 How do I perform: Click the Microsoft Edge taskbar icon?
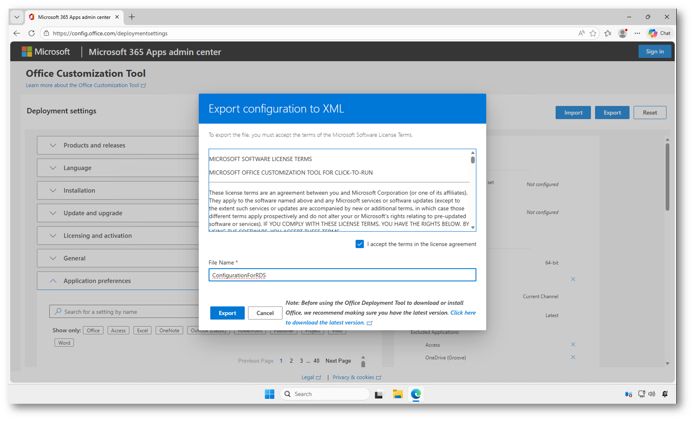tap(416, 394)
